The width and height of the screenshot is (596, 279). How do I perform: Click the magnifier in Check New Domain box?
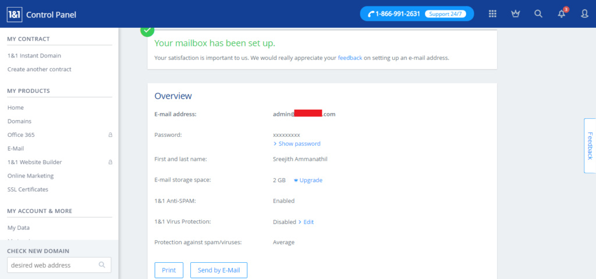point(102,265)
